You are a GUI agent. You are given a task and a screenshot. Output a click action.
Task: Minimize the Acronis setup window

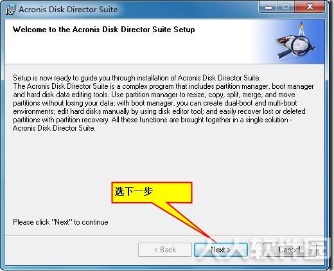click(268, 7)
